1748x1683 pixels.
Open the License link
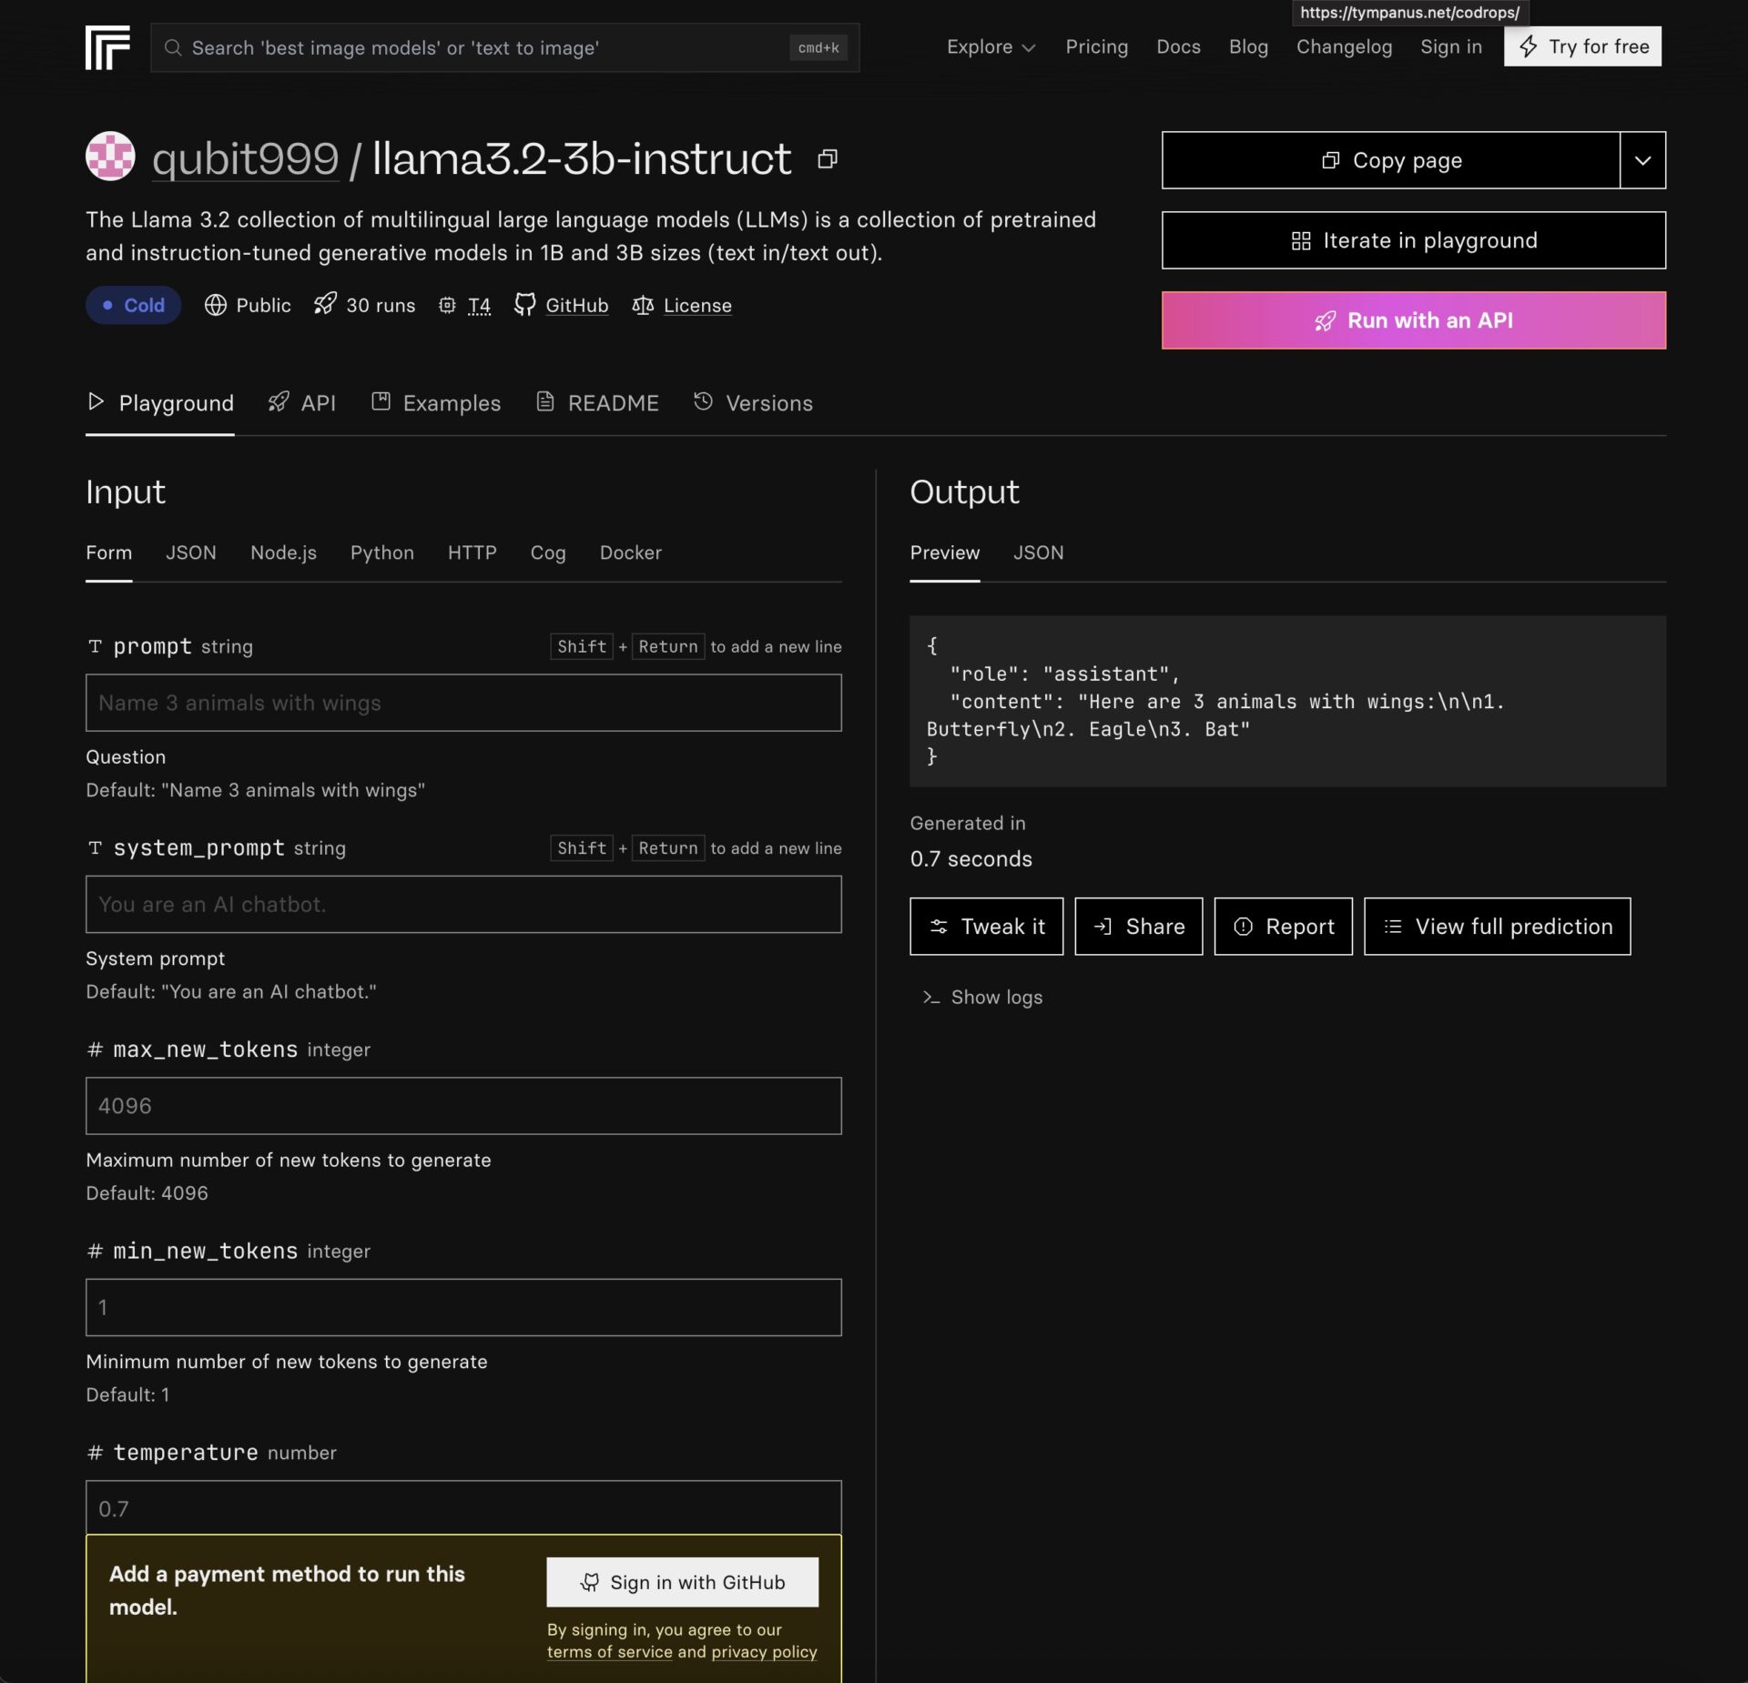pyautogui.click(x=697, y=306)
